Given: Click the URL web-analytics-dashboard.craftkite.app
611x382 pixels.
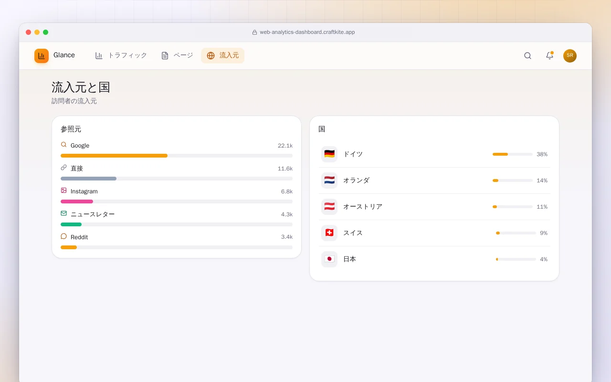Looking at the screenshot, I should point(307,32).
